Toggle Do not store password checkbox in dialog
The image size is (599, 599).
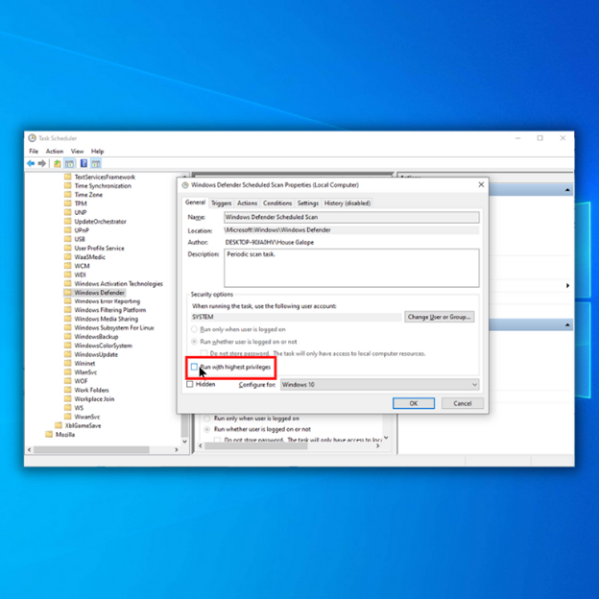[204, 353]
